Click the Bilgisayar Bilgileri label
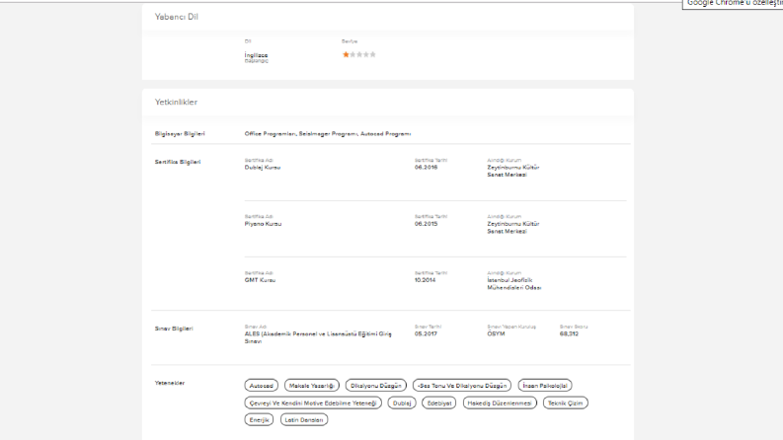 click(180, 134)
